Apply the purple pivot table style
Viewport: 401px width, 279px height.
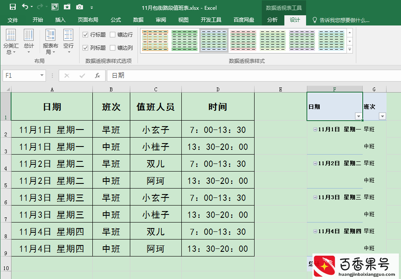click(x=302, y=40)
